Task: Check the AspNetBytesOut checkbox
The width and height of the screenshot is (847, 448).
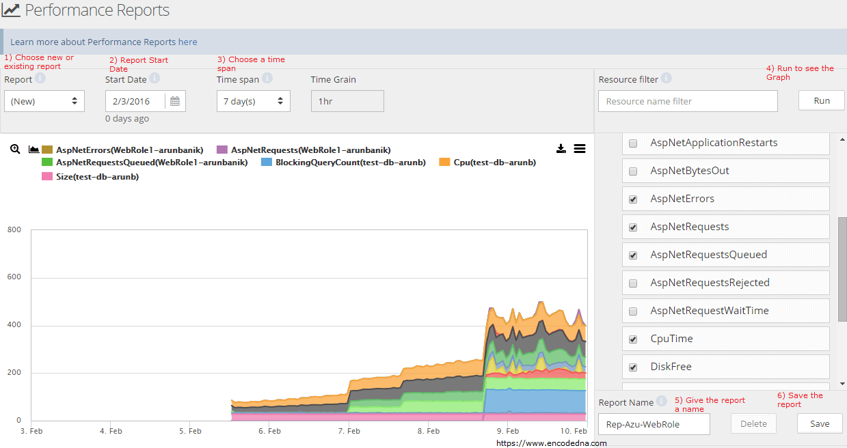Action: click(633, 171)
